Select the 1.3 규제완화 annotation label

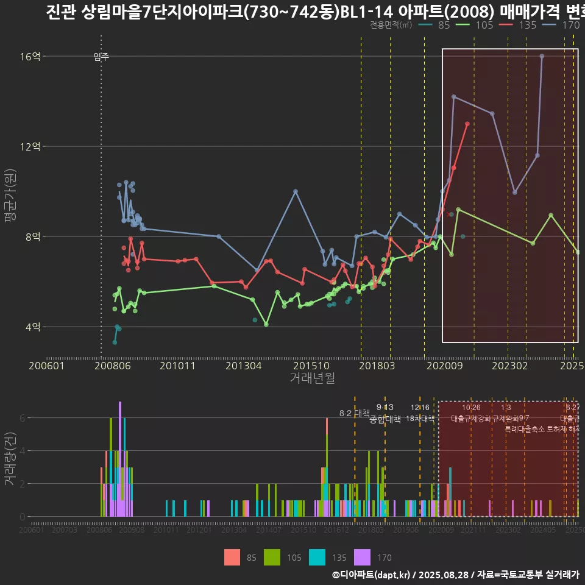point(506,413)
